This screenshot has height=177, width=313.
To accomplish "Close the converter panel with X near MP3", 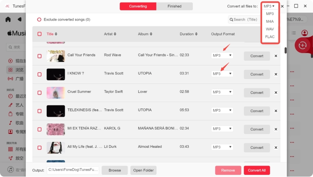I will coord(282,6).
